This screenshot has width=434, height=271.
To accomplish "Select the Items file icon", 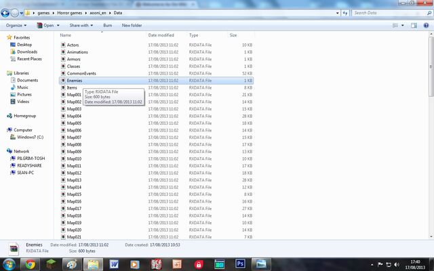I will click(63, 87).
